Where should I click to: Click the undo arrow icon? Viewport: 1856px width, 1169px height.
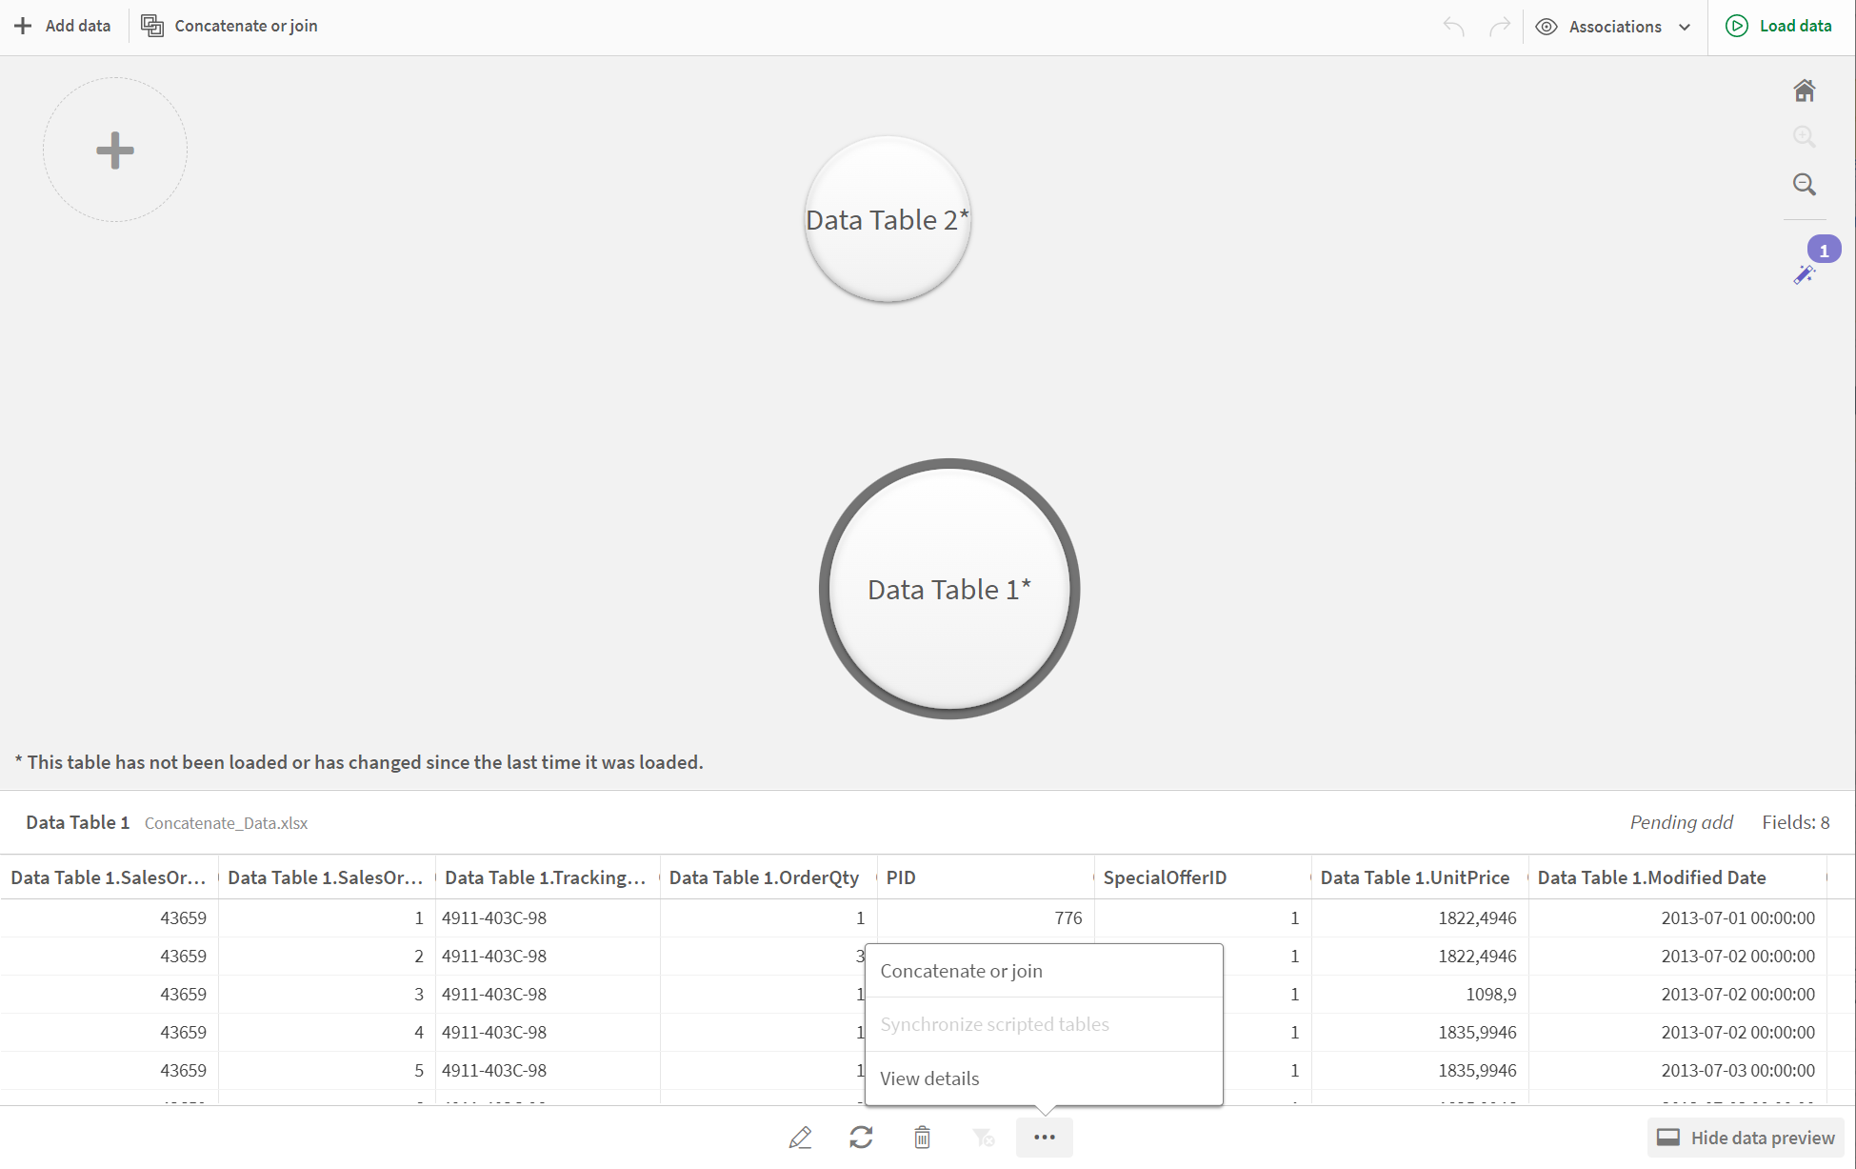1456,26
